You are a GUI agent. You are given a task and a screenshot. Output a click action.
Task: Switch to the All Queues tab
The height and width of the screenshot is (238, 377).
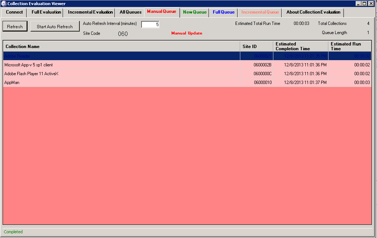pos(130,12)
